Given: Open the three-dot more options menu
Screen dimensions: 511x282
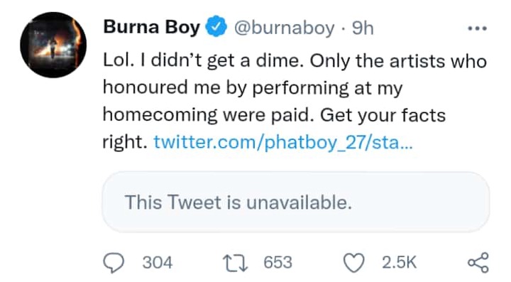Looking at the screenshot, I should tap(478, 28).
